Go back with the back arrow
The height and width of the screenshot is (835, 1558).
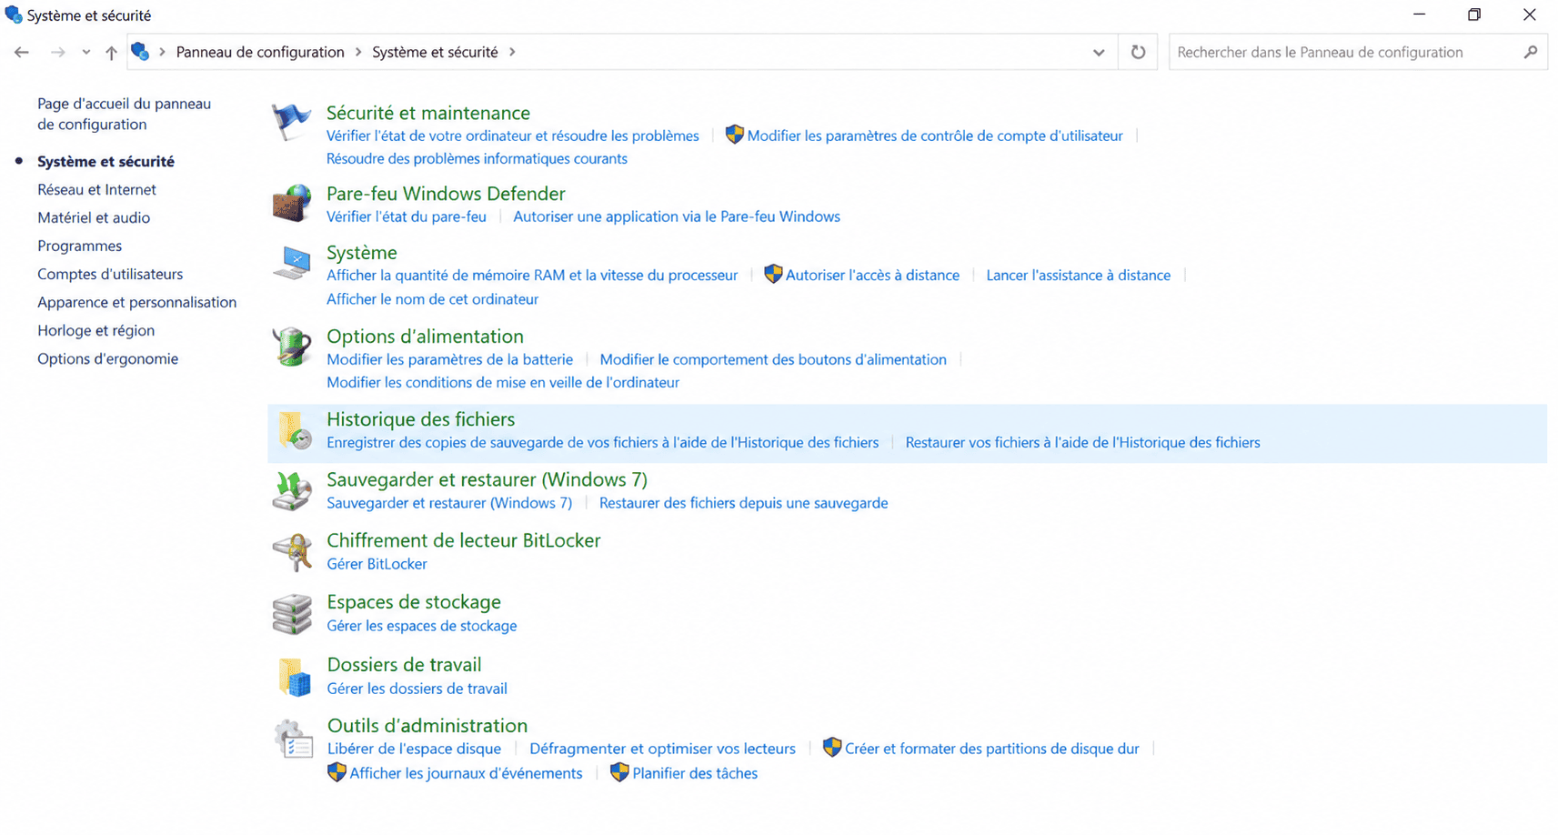tap(22, 52)
